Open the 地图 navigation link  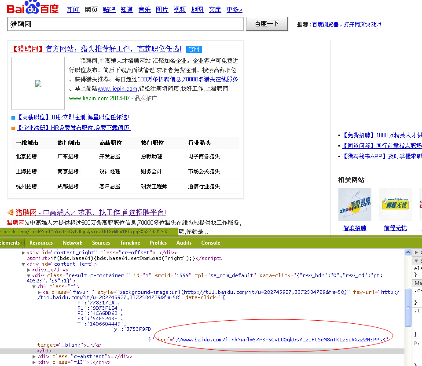[197, 10]
